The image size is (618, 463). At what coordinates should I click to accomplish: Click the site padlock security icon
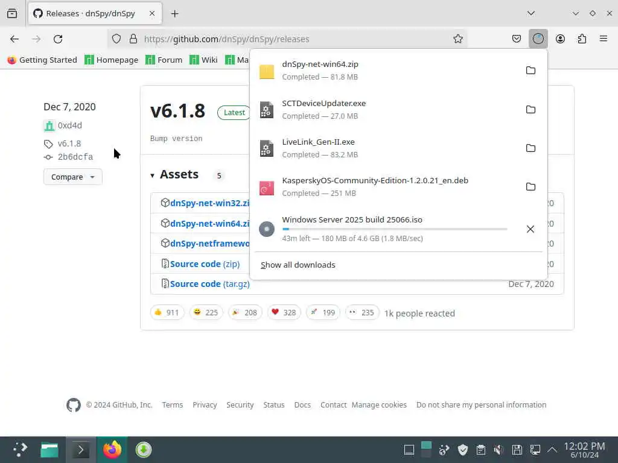(133, 39)
